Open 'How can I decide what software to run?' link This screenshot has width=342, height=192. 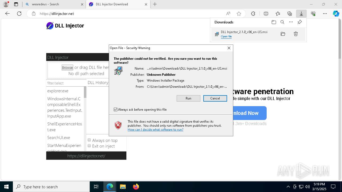[156, 130]
